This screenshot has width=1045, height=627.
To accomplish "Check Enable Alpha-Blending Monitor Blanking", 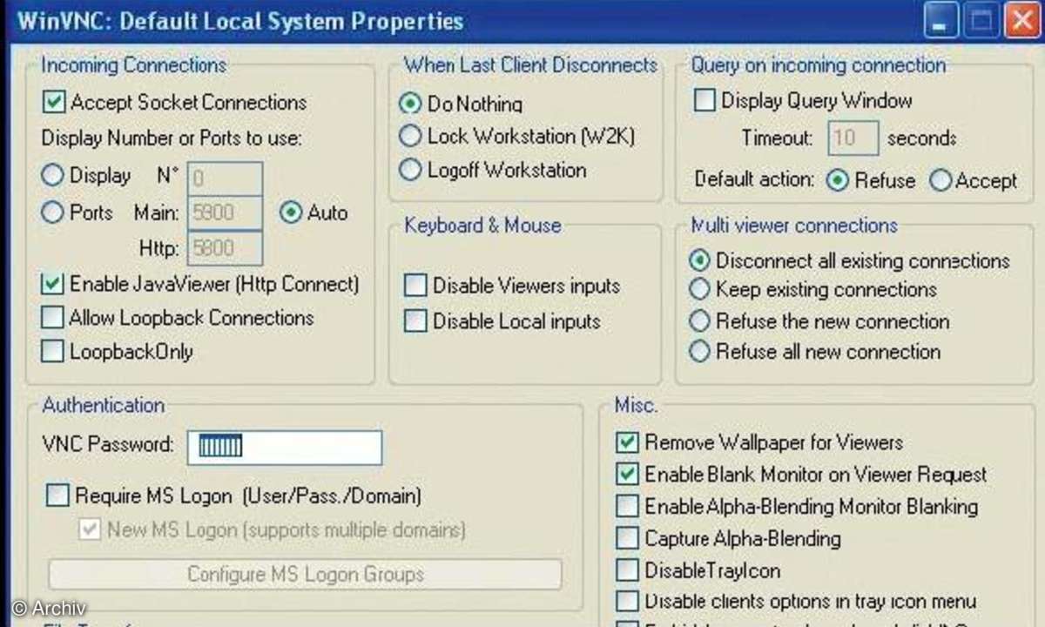I will (627, 506).
